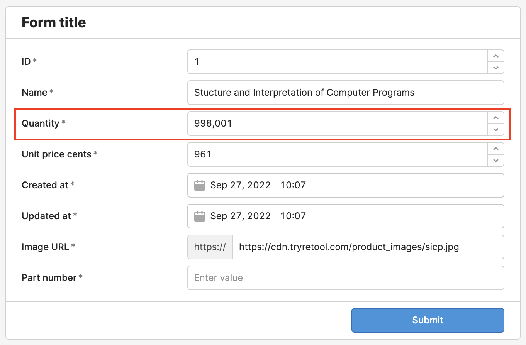Decrease Quantity using the down stepper
The height and width of the screenshot is (345, 526).
(x=496, y=130)
